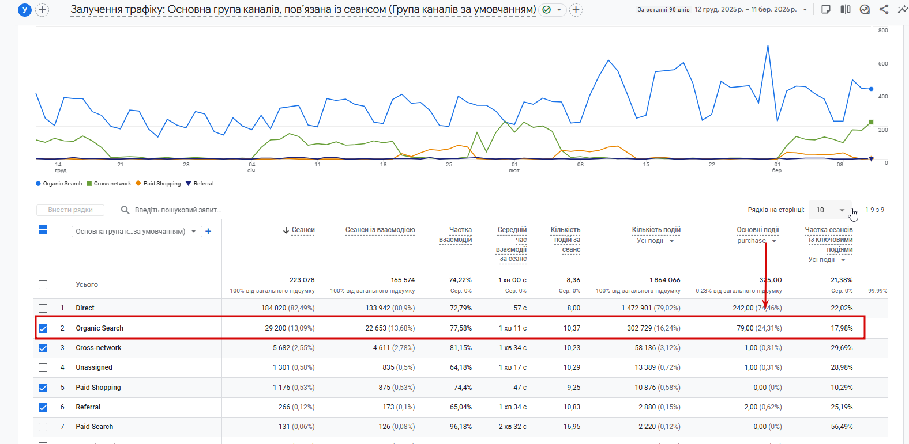Image resolution: width=909 pixels, height=444 pixels.
Task: Tick the Unassigned row checkbox
Action: click(x=43, y=367)
